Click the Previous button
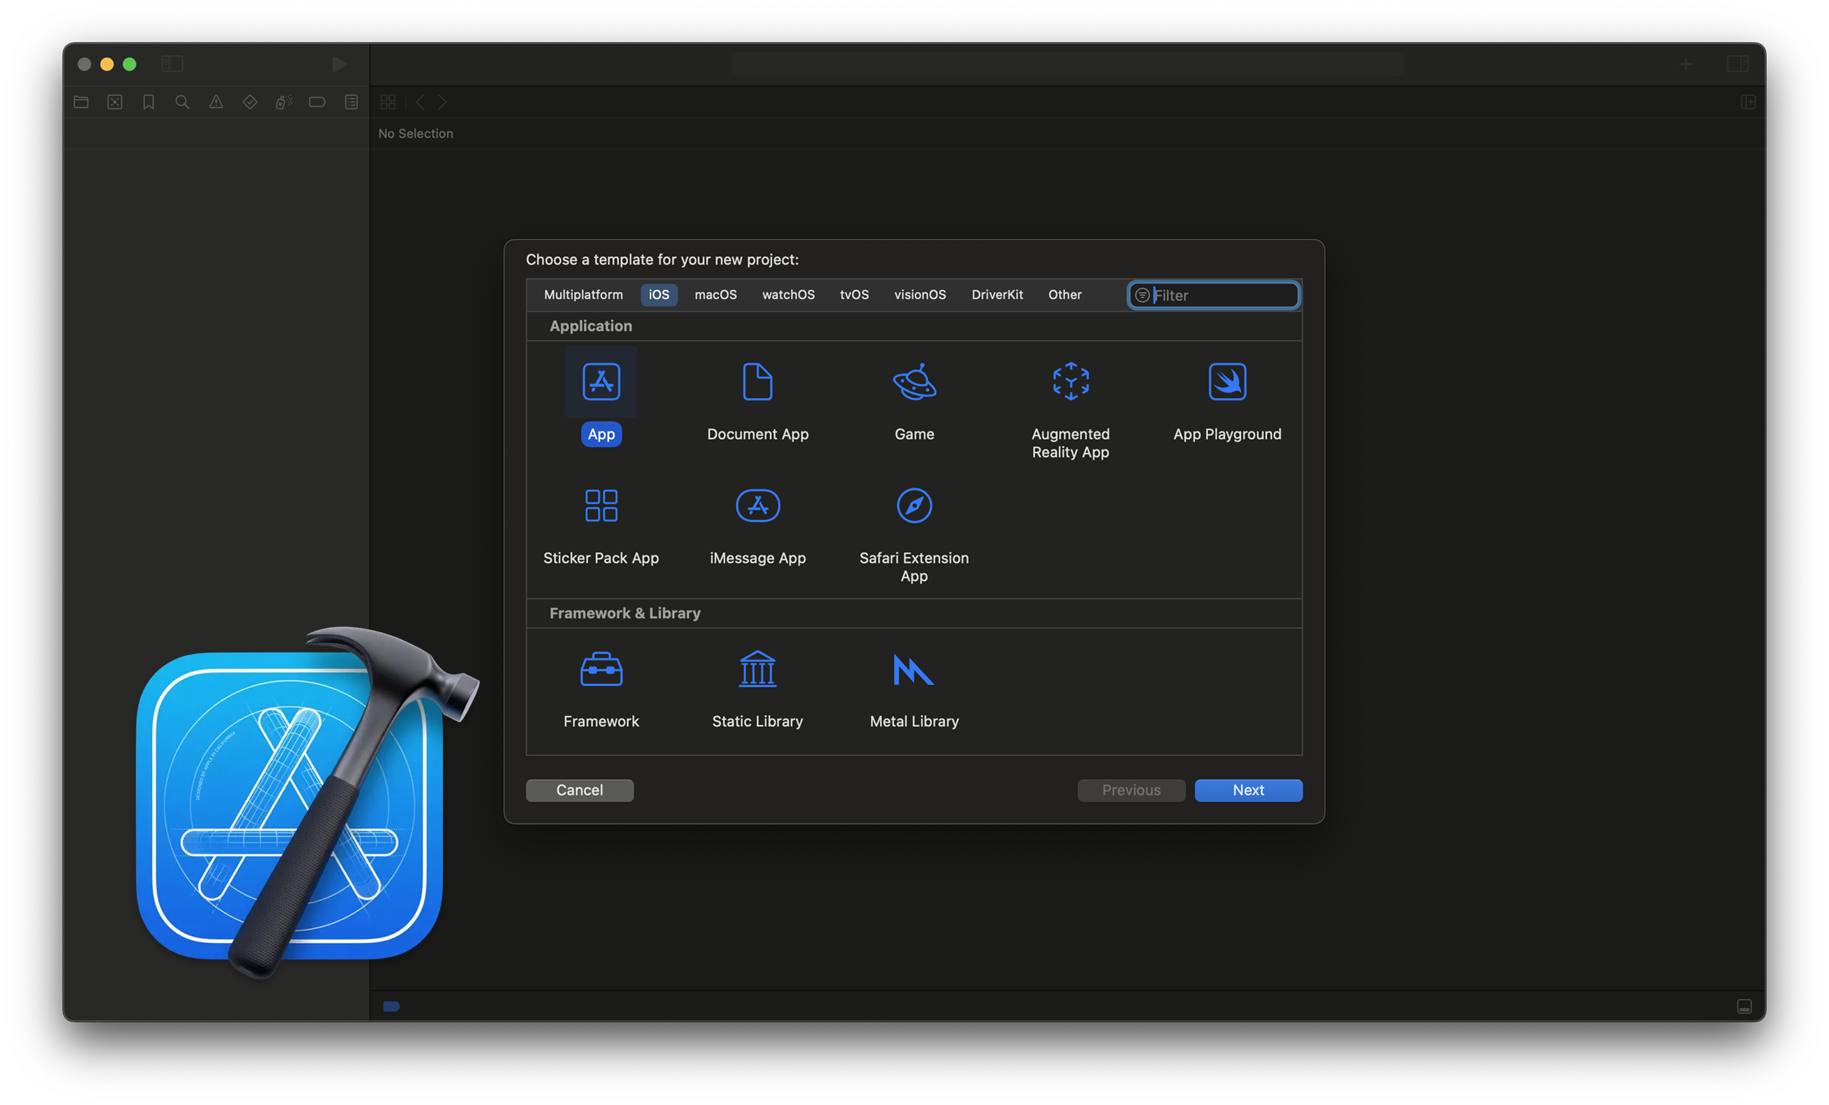This screenshot has width=1829, height=1105. [1131, 790]
